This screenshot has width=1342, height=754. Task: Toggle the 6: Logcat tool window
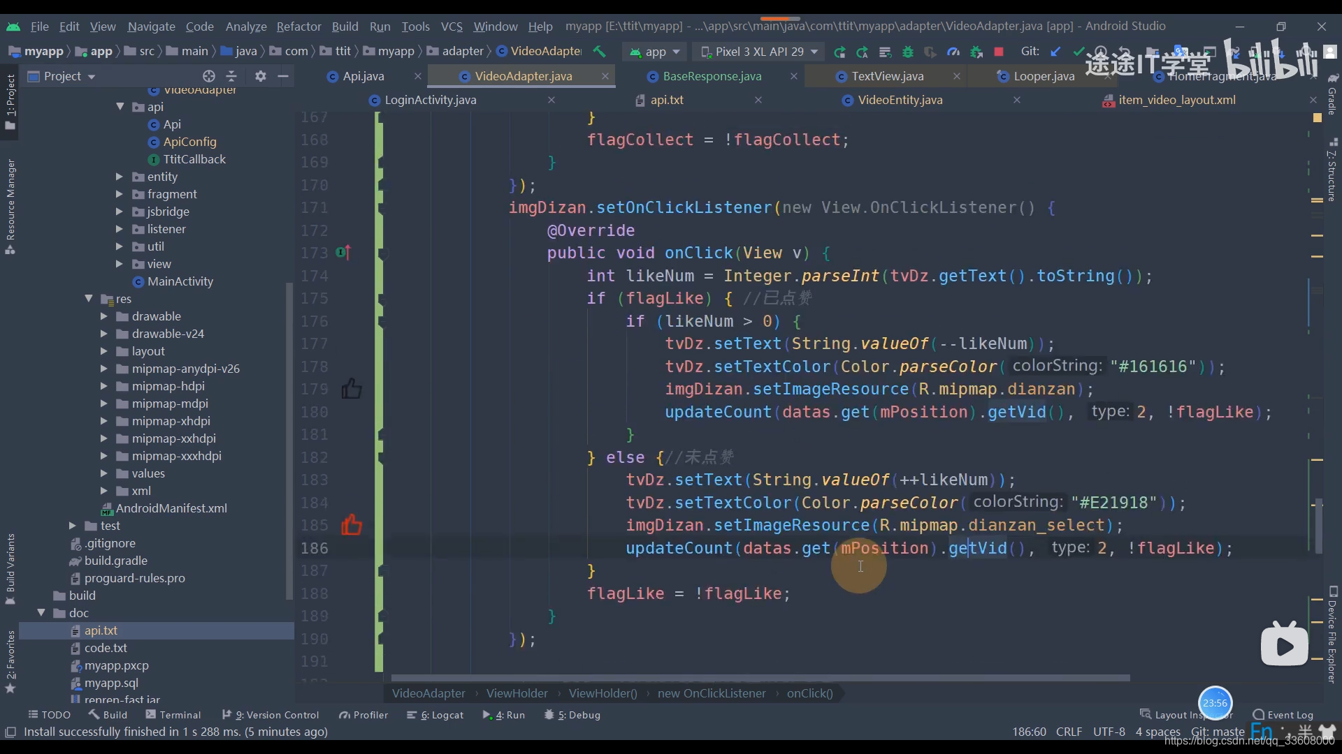point(435,714)
